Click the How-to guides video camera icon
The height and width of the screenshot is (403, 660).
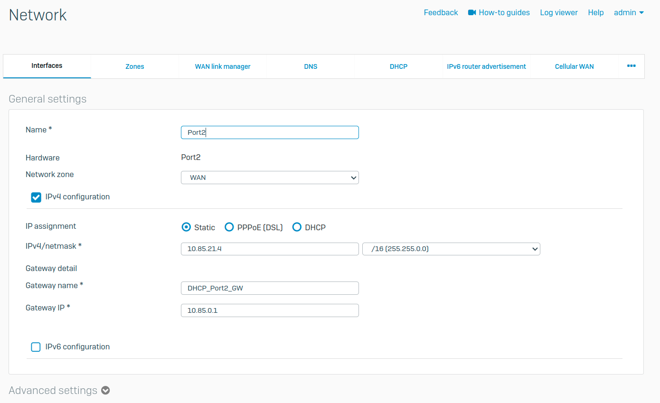471,13
